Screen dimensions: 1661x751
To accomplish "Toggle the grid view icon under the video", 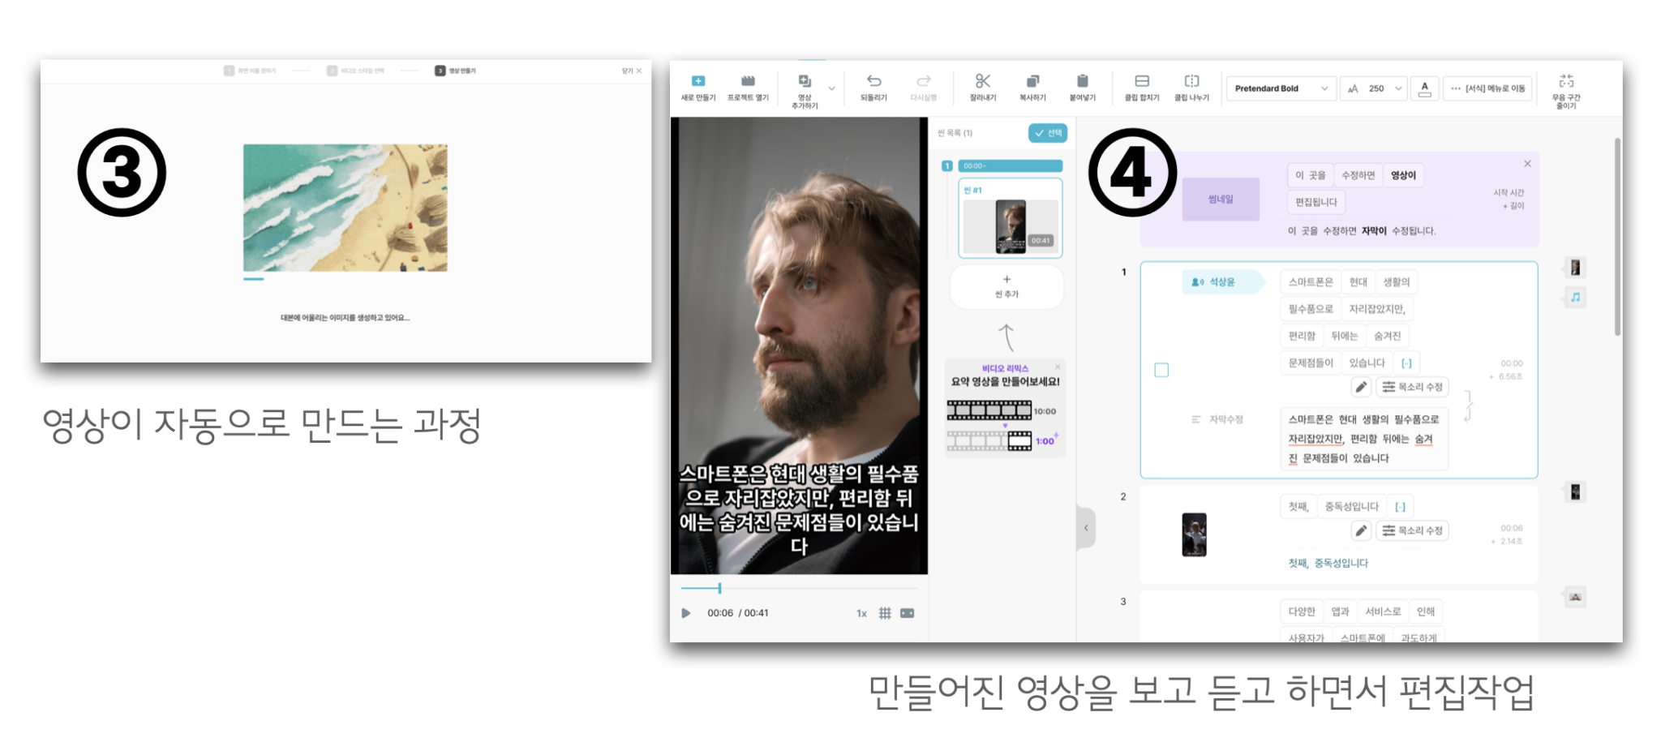I will 887,613.
